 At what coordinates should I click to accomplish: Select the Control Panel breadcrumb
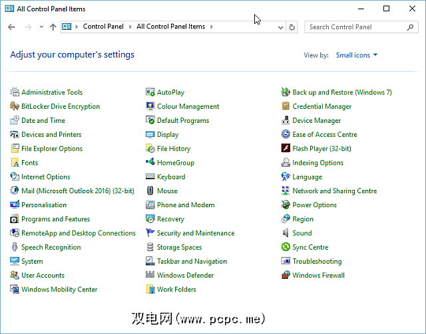coord(103,27)
